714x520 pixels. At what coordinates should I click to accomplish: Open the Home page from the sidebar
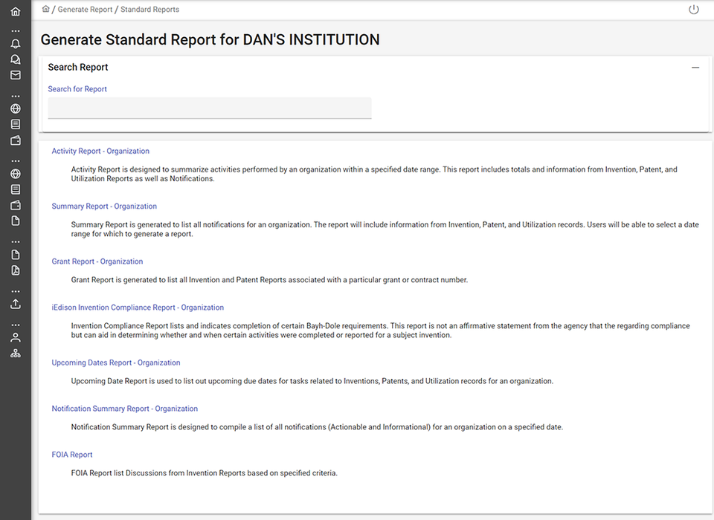[x=15, y=11]
